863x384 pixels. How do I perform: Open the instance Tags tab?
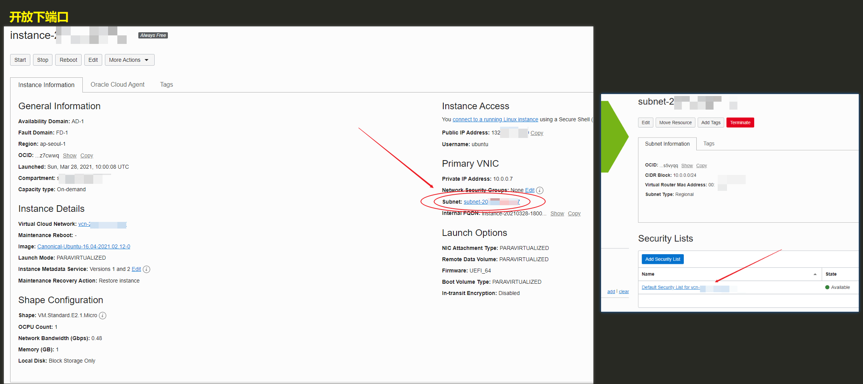coord(166,85)
